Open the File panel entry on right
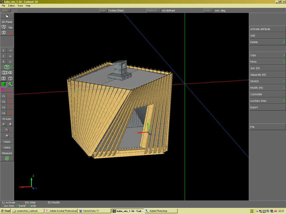Image resolution: width=286 pixels, height=214 pixels. pyautogui.click(x=267, y=127)
